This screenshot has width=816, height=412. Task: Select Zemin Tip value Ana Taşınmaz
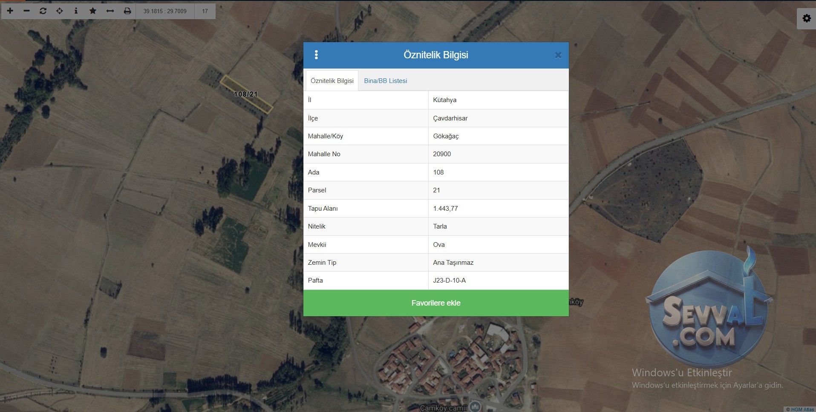[498, 263]
